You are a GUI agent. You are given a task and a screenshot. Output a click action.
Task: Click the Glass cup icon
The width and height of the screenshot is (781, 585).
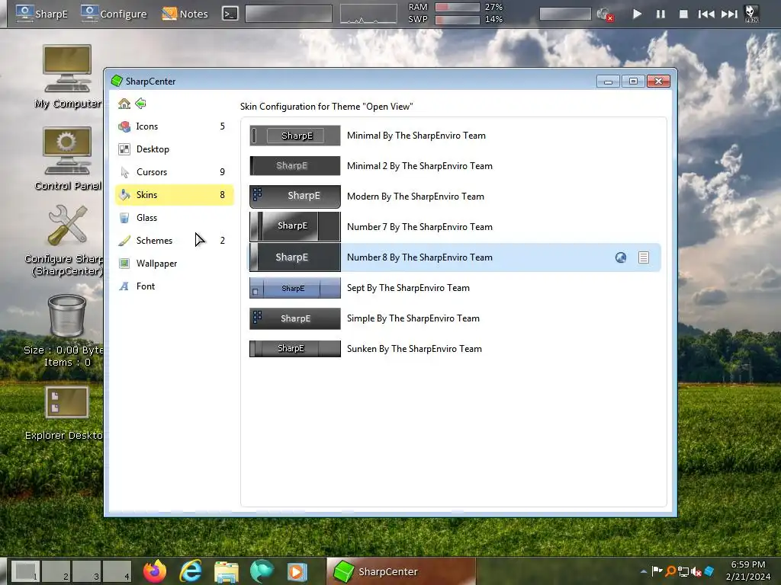(x=124, y=218)
